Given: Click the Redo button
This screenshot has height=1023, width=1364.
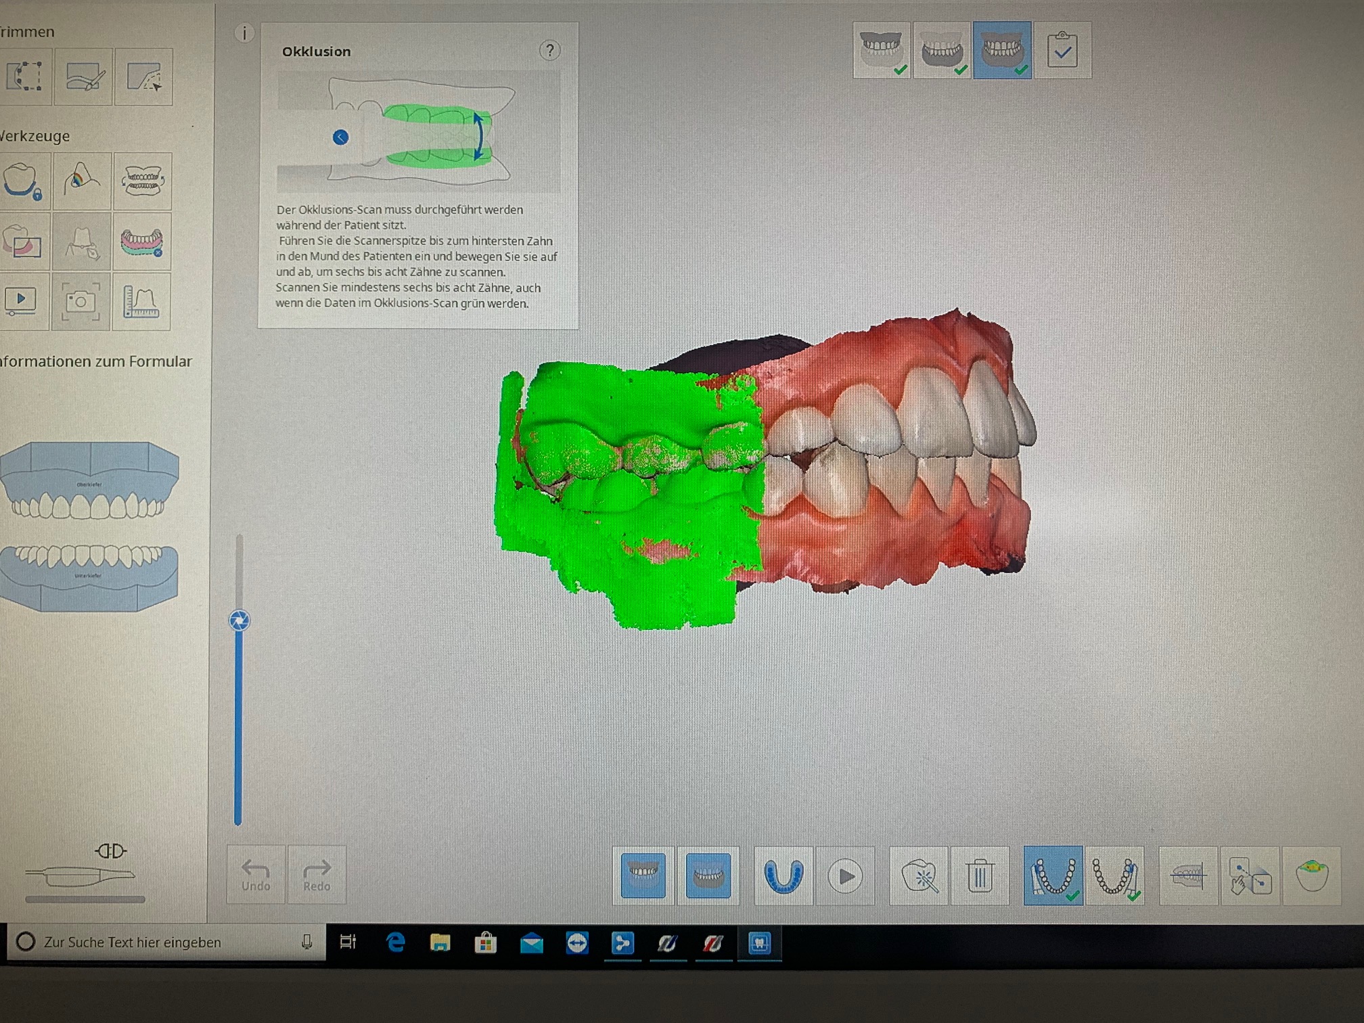Looking at the screenshot, I should point(317,875).
